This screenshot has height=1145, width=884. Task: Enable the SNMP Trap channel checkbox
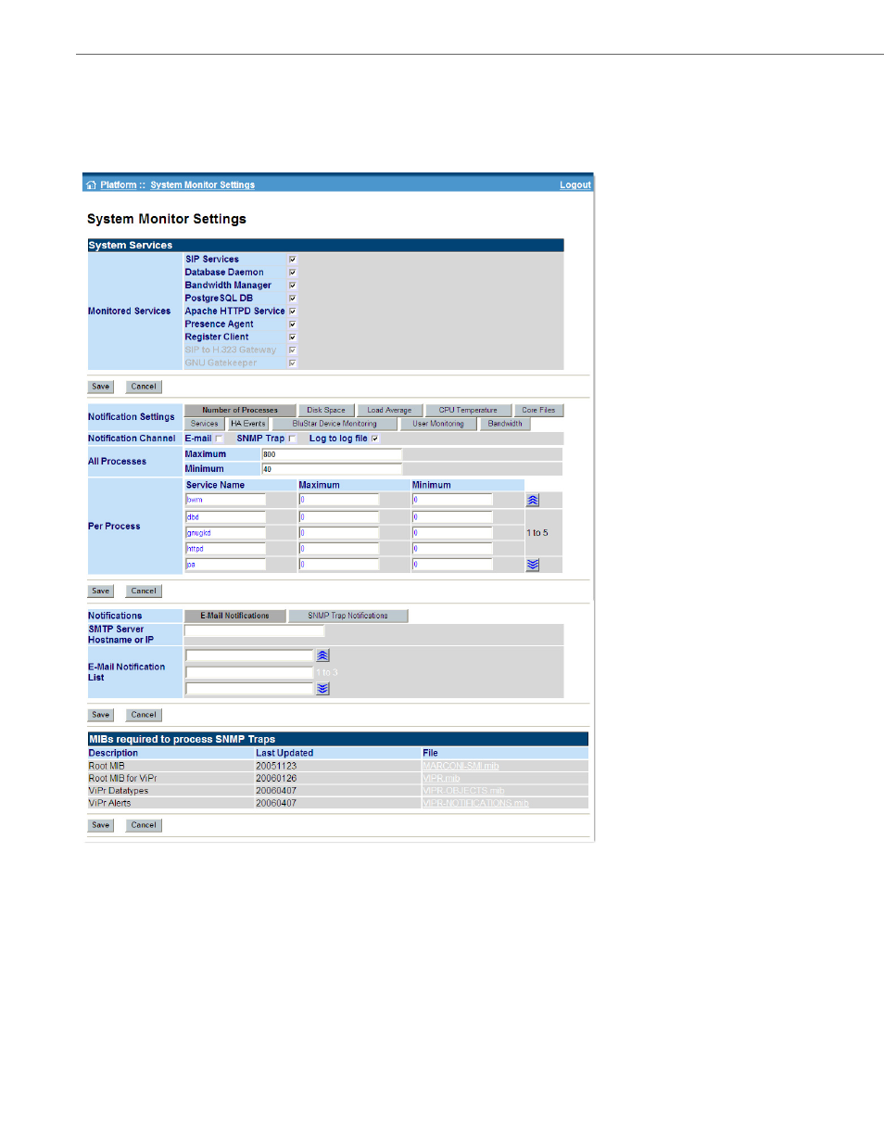(x=293, y=439)
